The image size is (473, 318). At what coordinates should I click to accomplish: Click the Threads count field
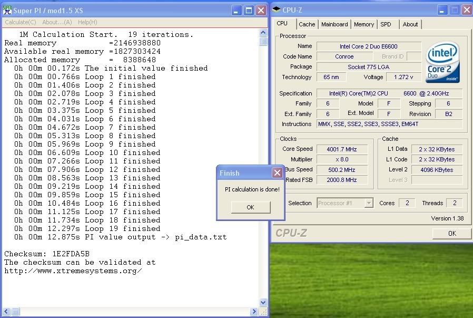[455, 203]
